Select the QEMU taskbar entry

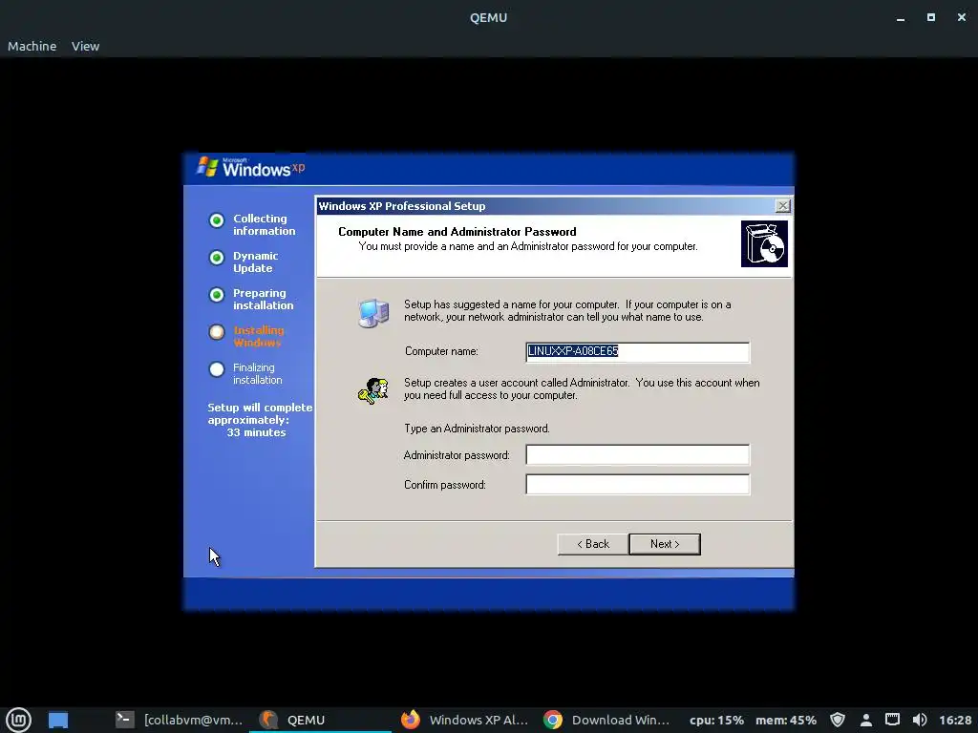point(320,720)
